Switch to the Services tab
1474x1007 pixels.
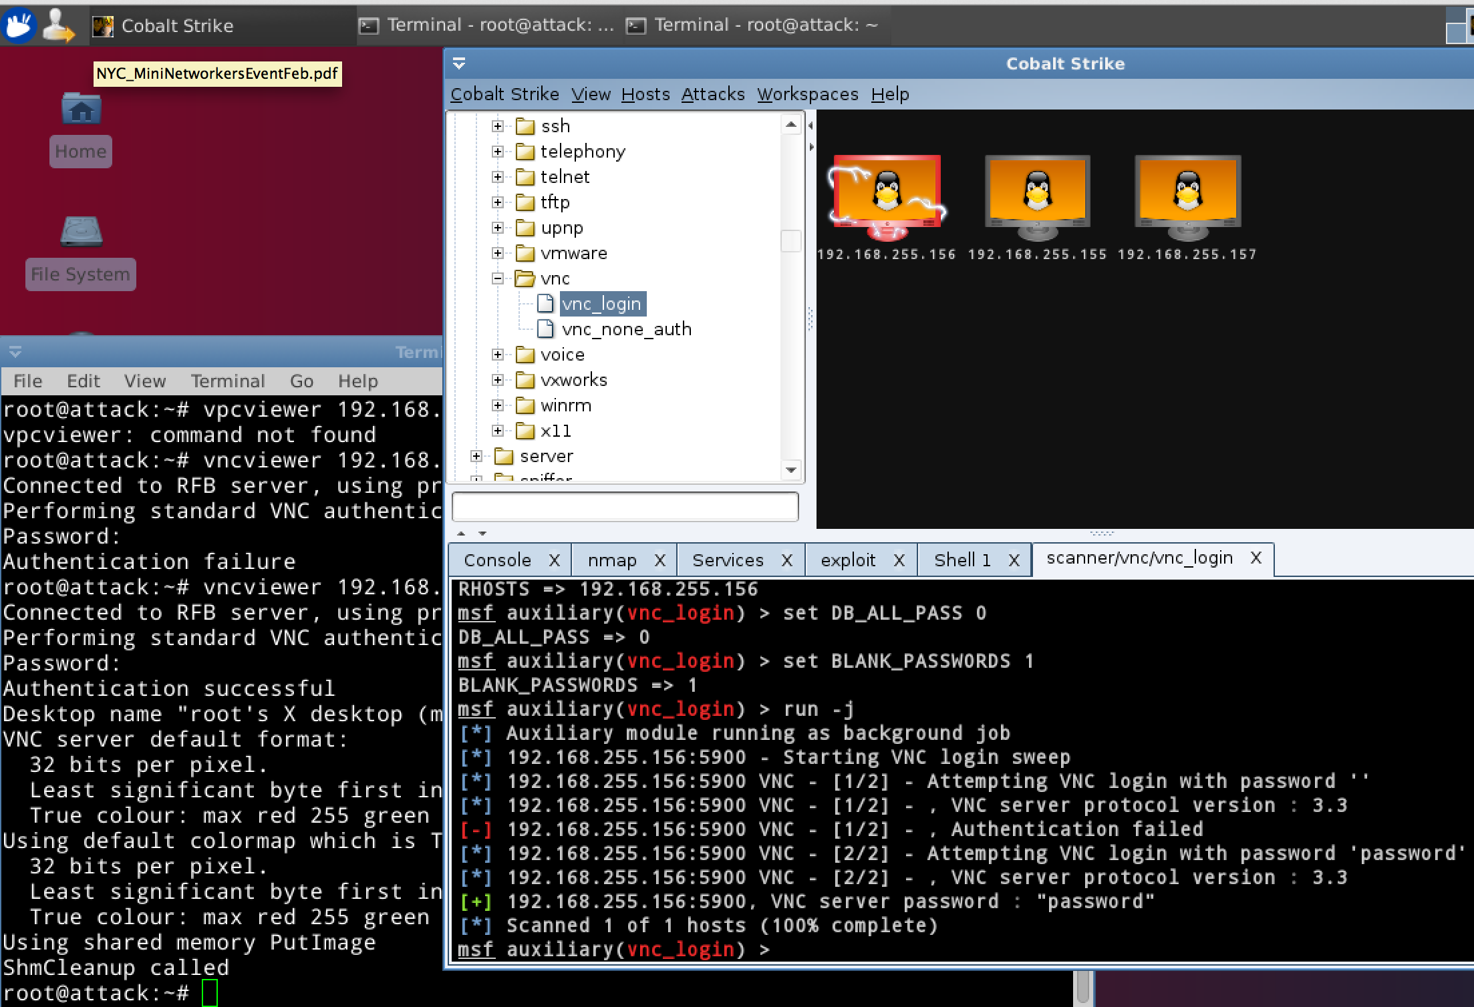[x=727, y=560]
